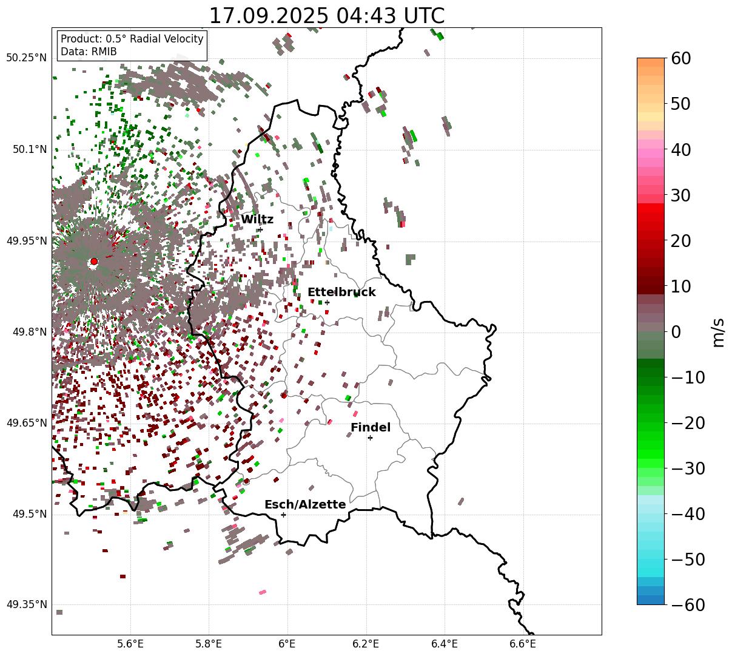Click the latitude label 49.95°N
This screenshot has width=732, height=656.
(27, 241)
